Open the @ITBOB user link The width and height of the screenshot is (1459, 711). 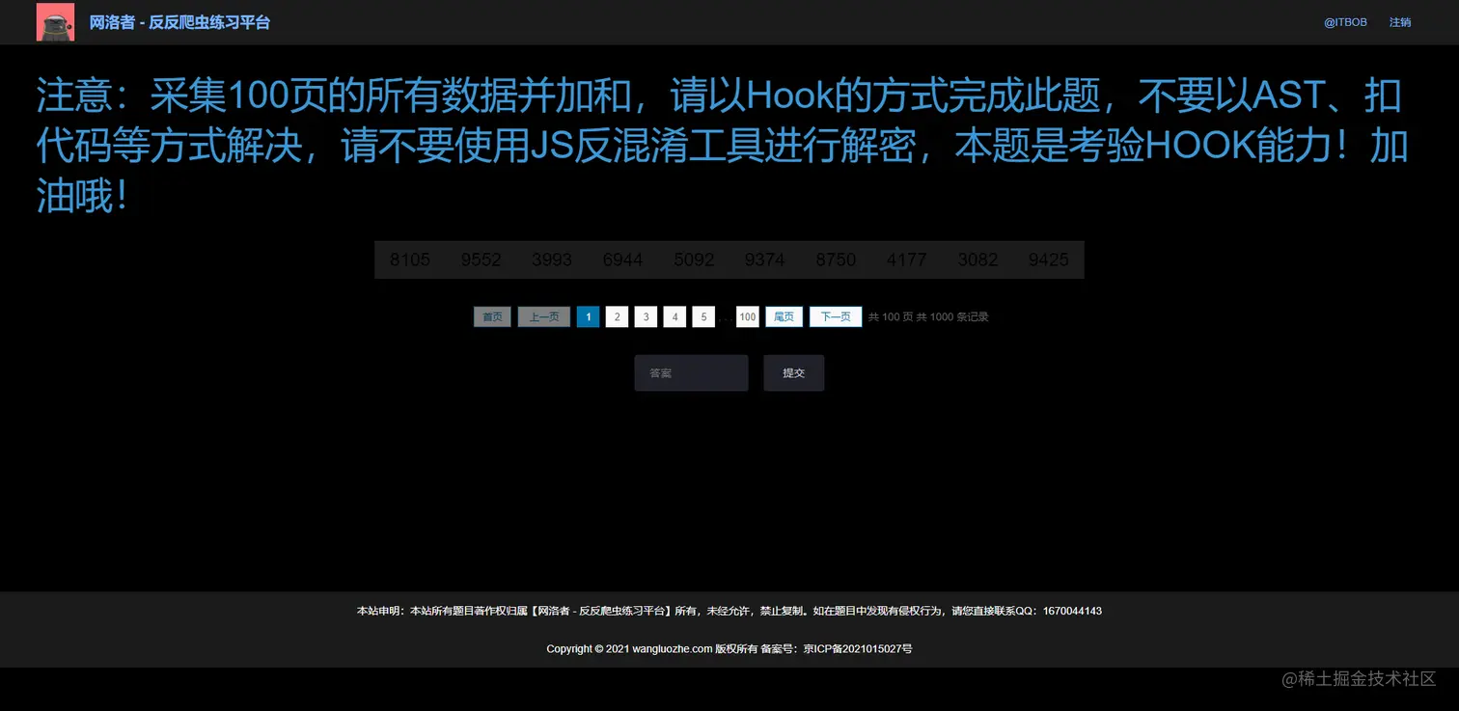coord(1345,22)
